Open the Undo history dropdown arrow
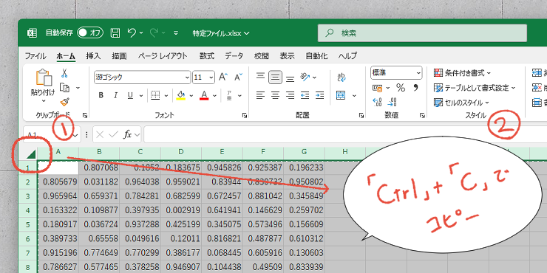The width and height of the screenshot is (547, 273). [141, 33]
